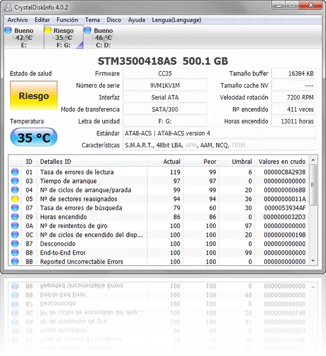The image size is (326, 356).
Task: Open the Archivo menu
Action: coord(17,20)
